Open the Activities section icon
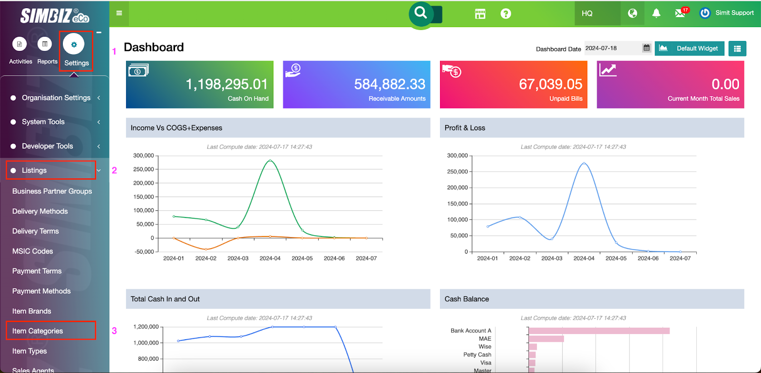The image size is (761, 373). click(x=20, y=44)
